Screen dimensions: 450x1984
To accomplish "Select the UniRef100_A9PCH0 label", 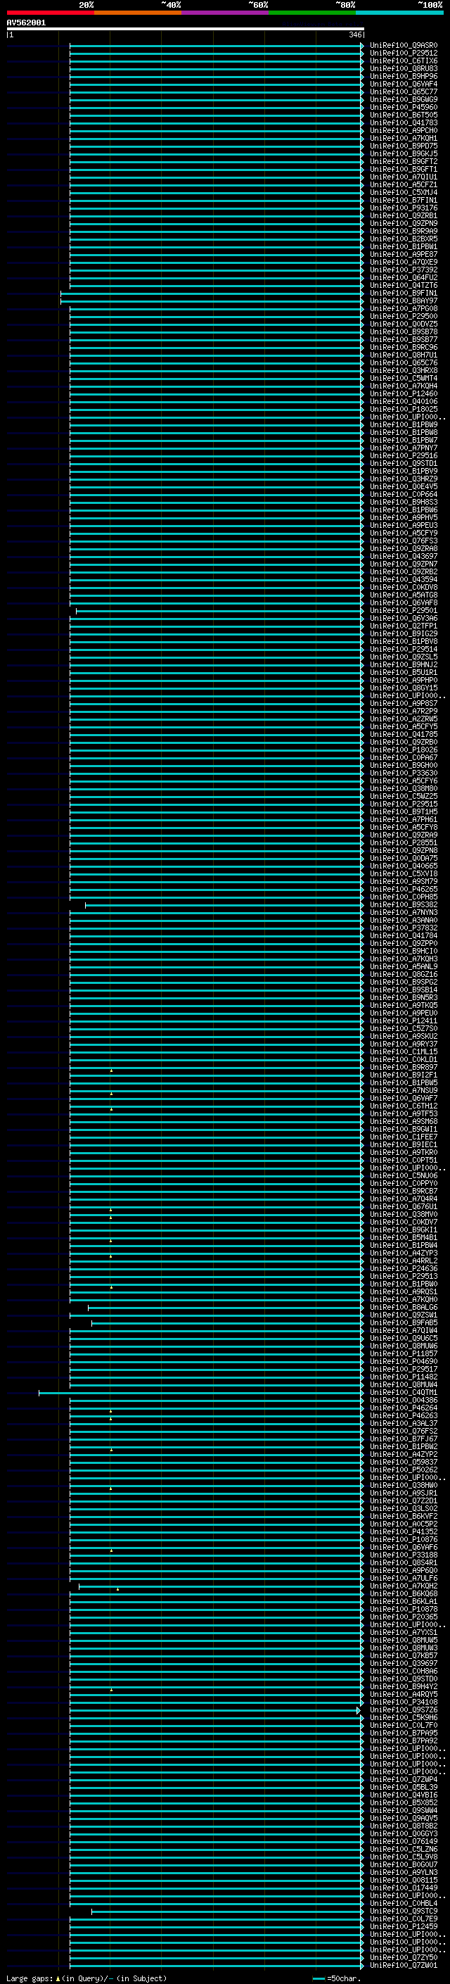I will pyautogui.click(x=403, y=131).
